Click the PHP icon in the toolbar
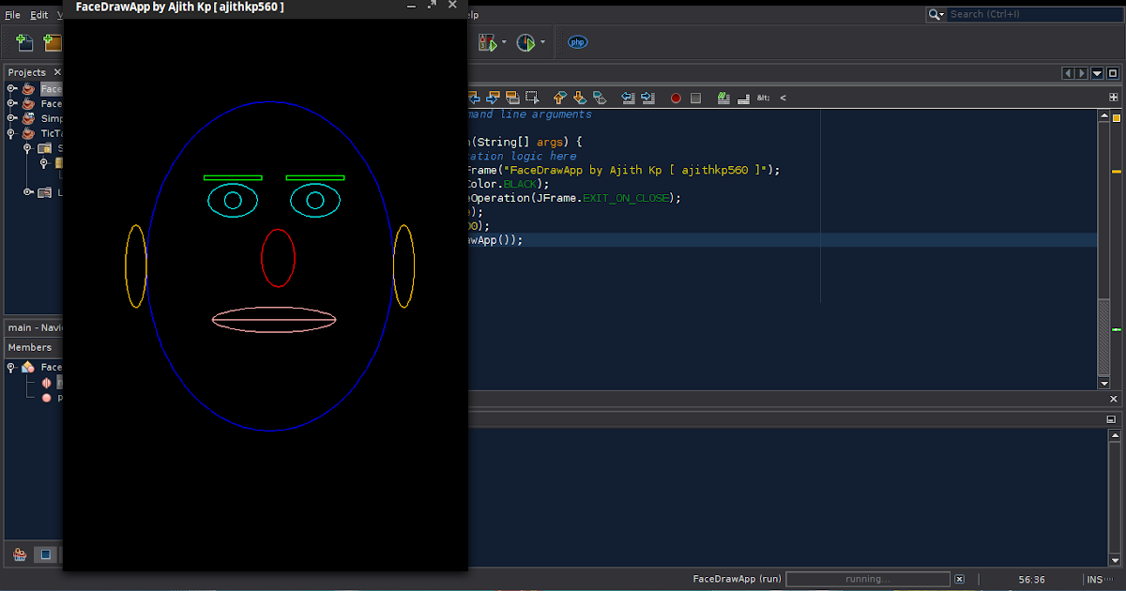The height and width of the screenshot is (591, 1126). click(577, 41)
